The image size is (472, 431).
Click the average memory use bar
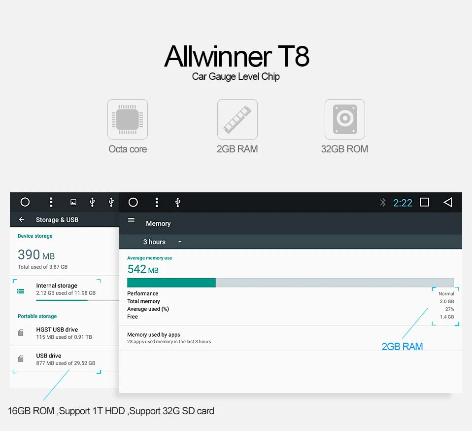pyautogui.click(x=291, y=283)
